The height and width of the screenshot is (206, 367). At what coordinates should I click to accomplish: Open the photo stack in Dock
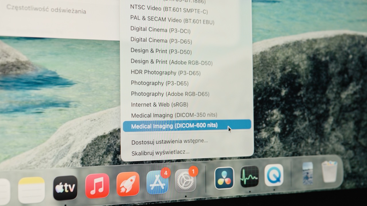[x=308, y=173]
